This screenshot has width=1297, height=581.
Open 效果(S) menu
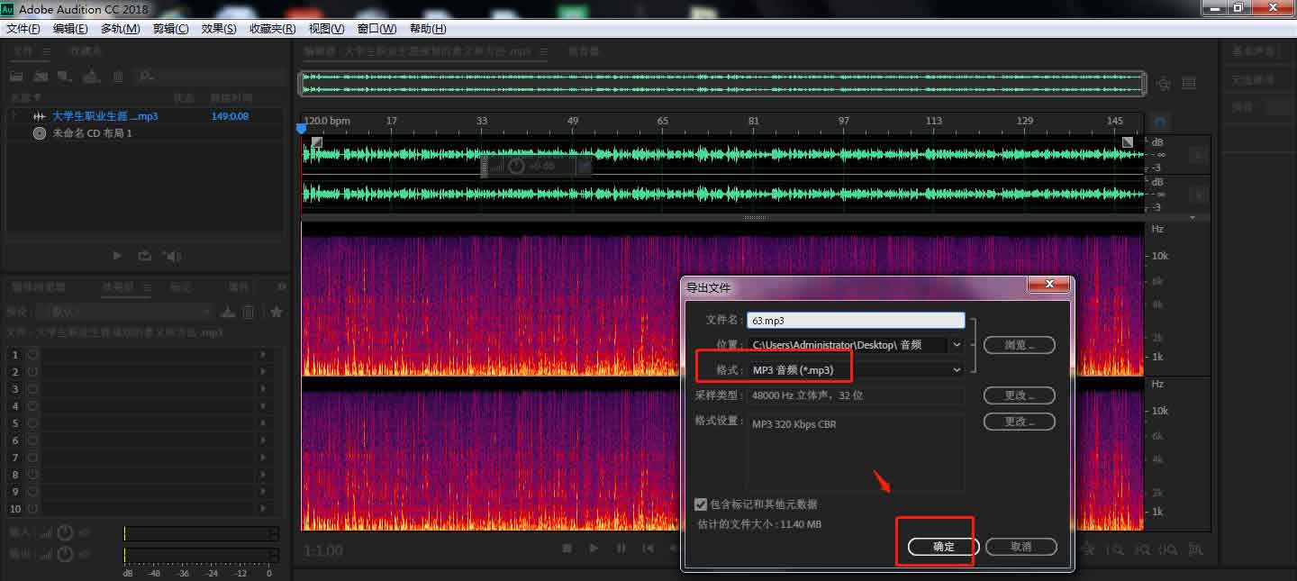[219, 29]
